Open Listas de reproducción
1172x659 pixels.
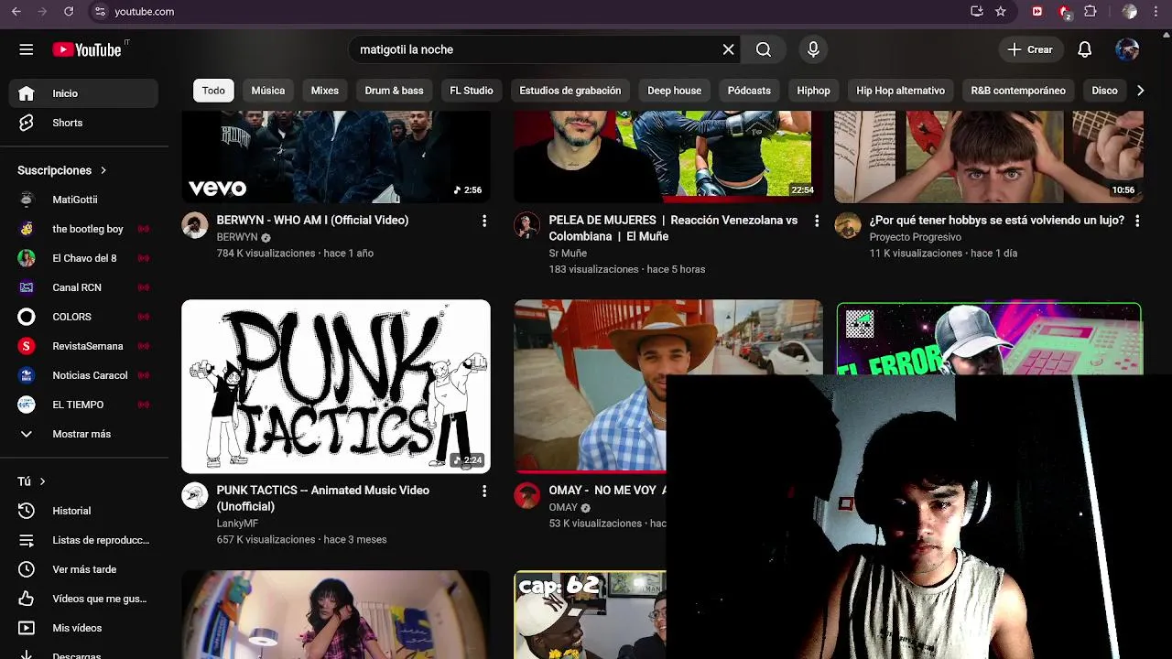click(83, 540)
